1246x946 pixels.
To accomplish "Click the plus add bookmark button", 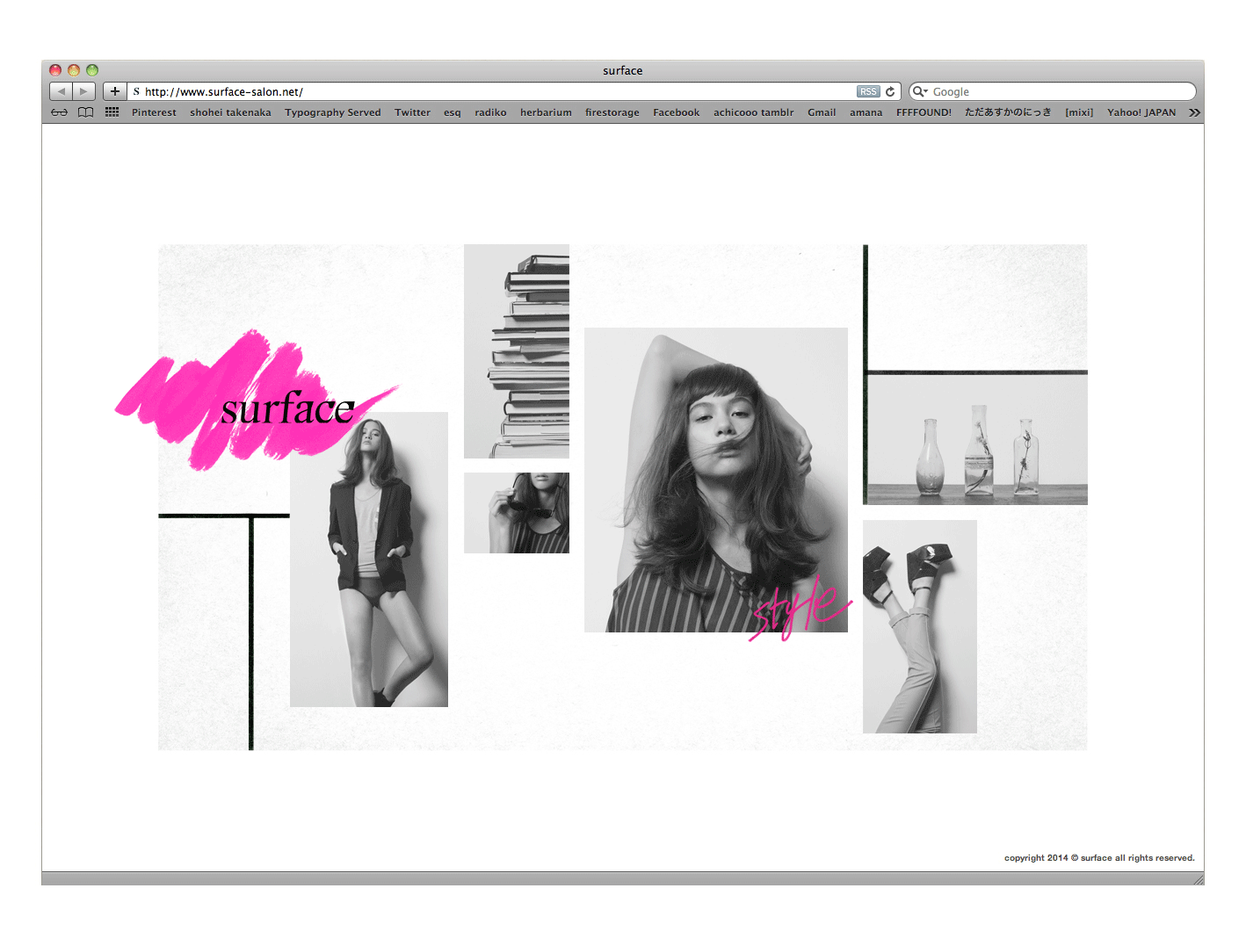I will tap(115, 91).
